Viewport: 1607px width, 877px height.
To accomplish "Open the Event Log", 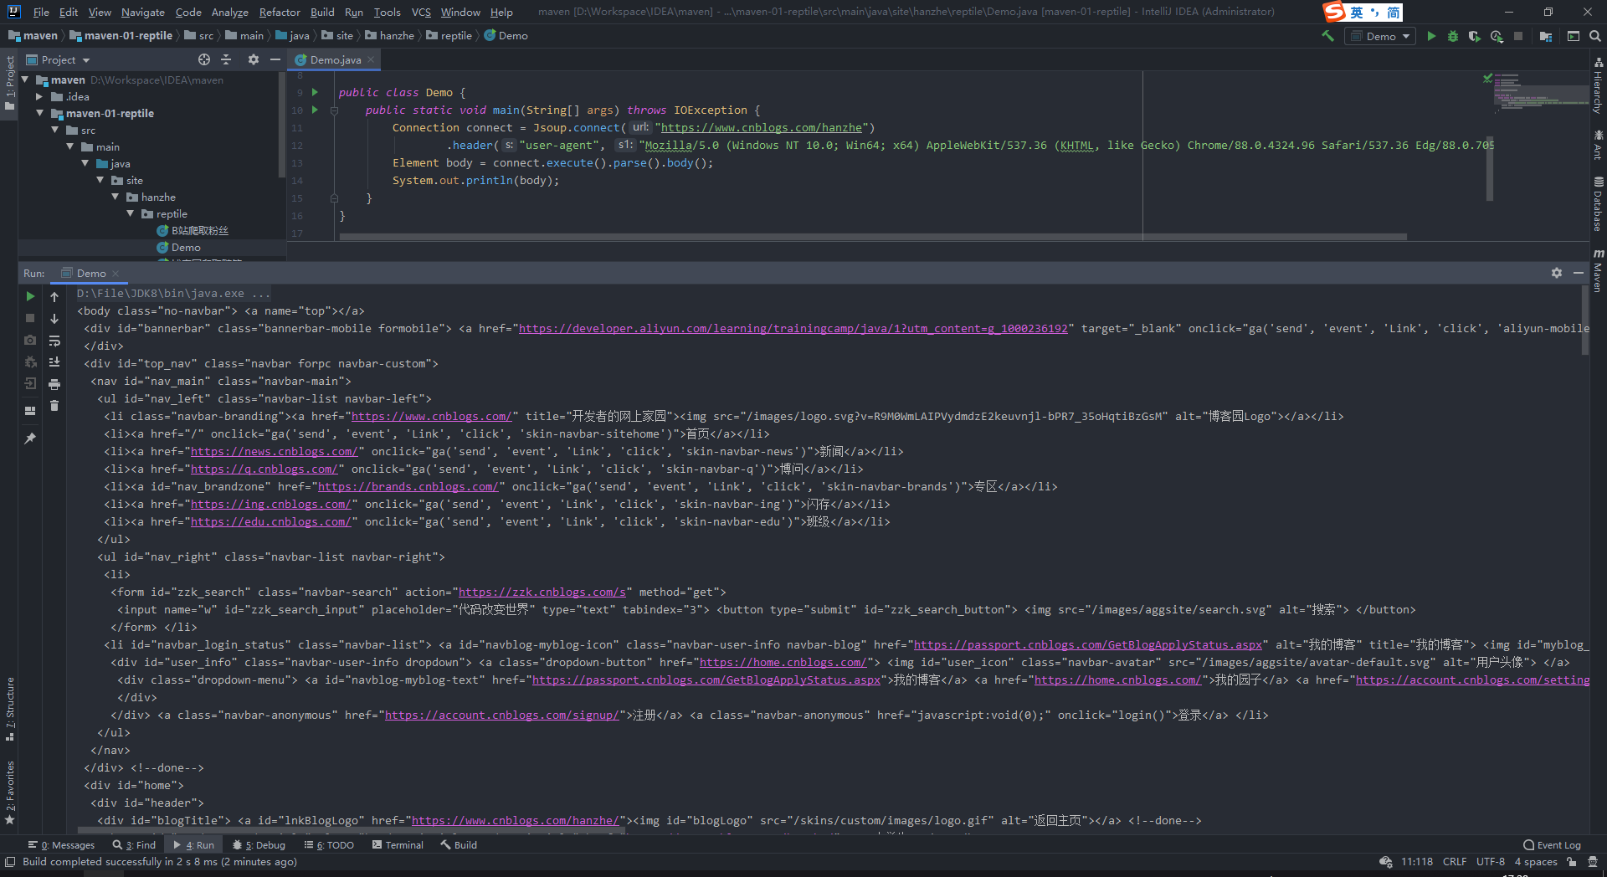I will (x=1552, y=845).
